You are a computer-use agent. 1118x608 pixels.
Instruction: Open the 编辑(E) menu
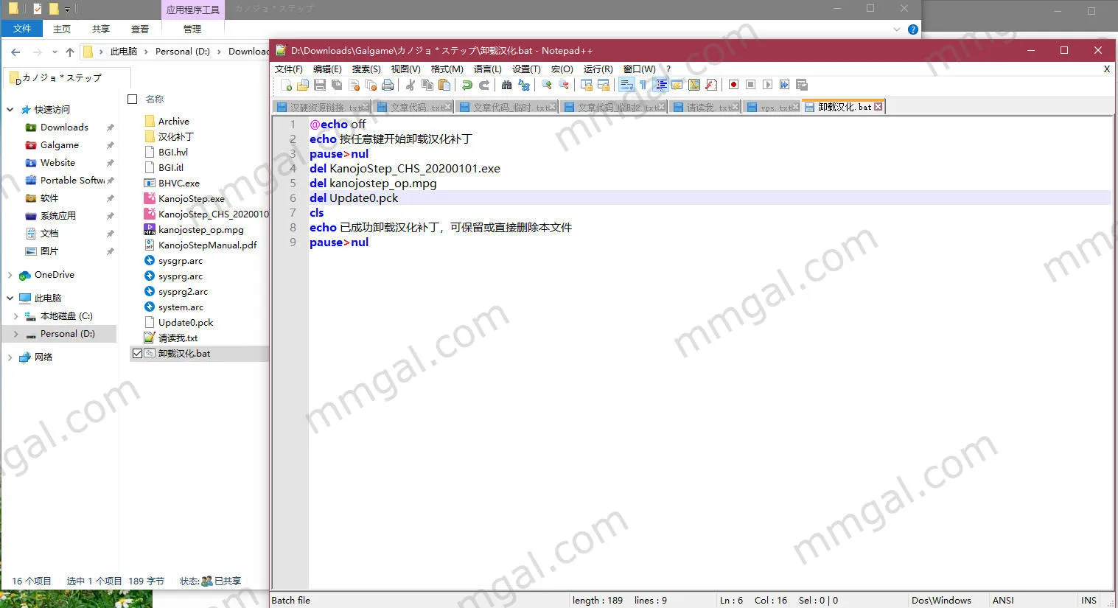pyautogui.click(x=326, y=69)
